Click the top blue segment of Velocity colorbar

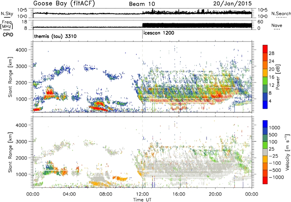(x=265, y=124)
